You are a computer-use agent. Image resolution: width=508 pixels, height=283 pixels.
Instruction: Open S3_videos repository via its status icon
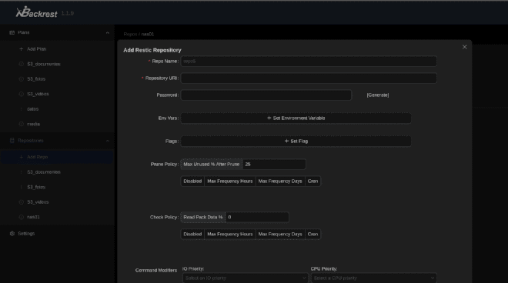pos(22,202)
